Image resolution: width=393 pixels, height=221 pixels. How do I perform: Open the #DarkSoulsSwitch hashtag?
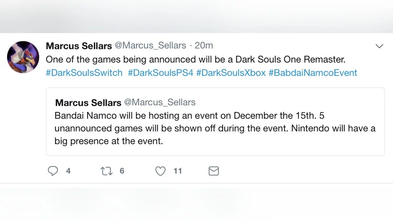click(x=84, y=72)
